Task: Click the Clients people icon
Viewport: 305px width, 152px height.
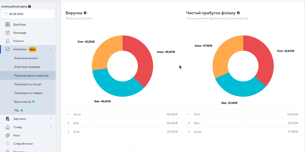Action: 8,41
